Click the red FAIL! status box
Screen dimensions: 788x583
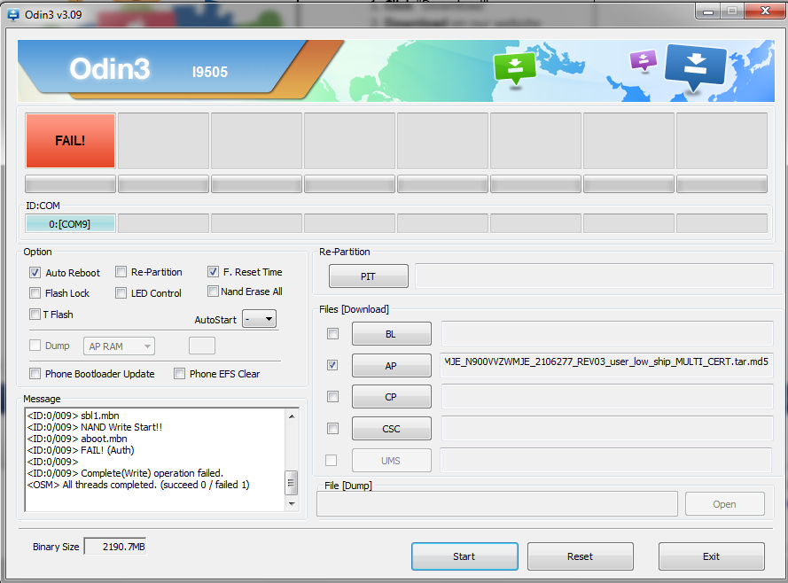[70, 141]
